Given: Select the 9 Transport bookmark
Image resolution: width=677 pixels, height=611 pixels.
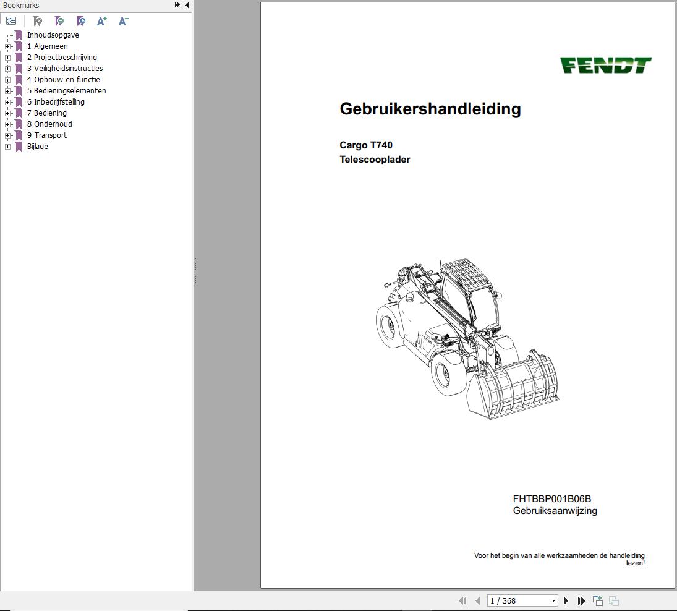Looking at the screenshot, I should click(46, 135).
